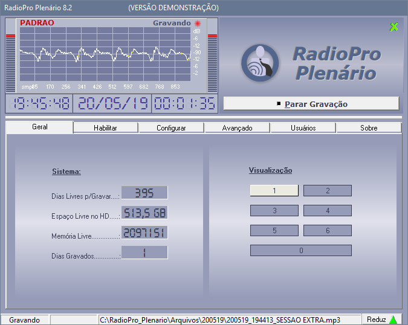The width and height of the screenshot is (408, 325).
Task: Click the Reduz button in status bar
Action: pos(381,320)
